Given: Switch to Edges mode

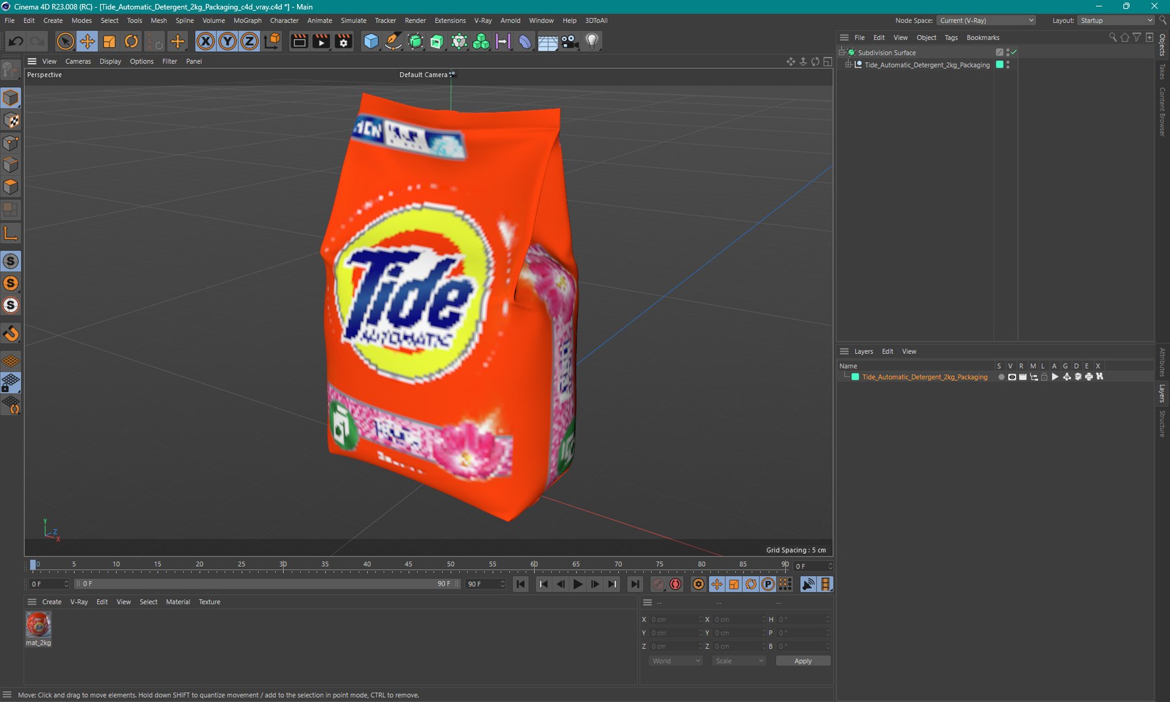Looking at the screenshot, I should 11,165.
